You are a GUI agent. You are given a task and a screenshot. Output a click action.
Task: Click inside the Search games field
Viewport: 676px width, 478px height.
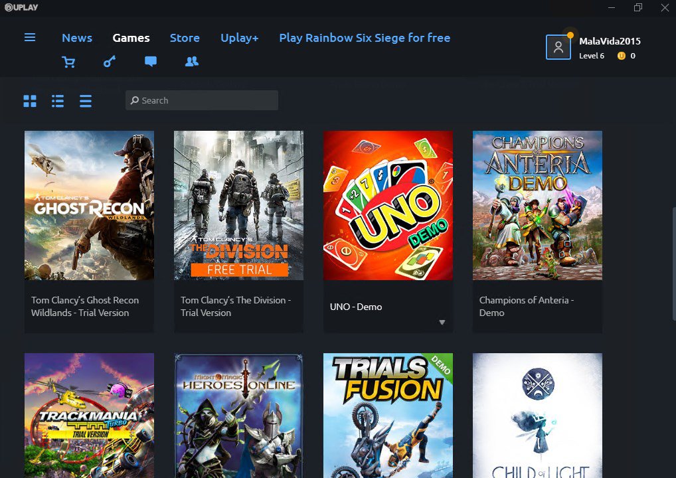click(x=202, y=100)
